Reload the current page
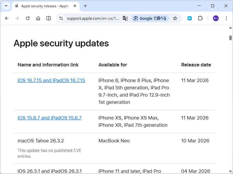Screen dimensions: 233x174 tap(28, 18)
